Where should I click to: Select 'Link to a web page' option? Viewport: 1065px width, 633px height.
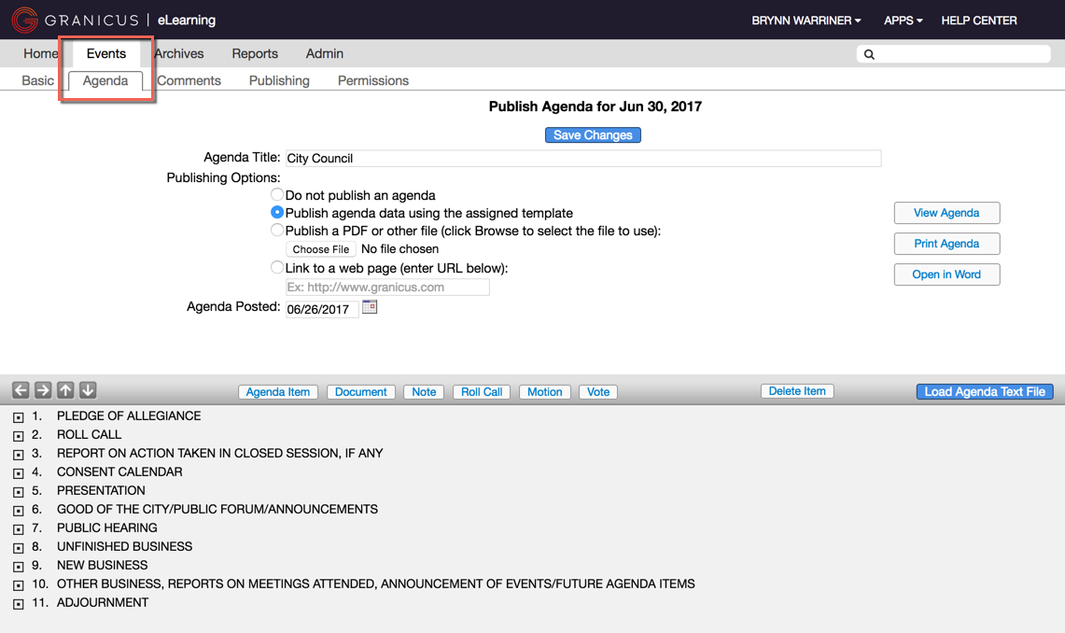pos(277,268)
